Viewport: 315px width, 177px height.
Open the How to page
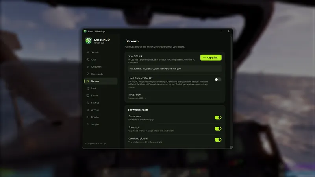(x=101, y=117)
